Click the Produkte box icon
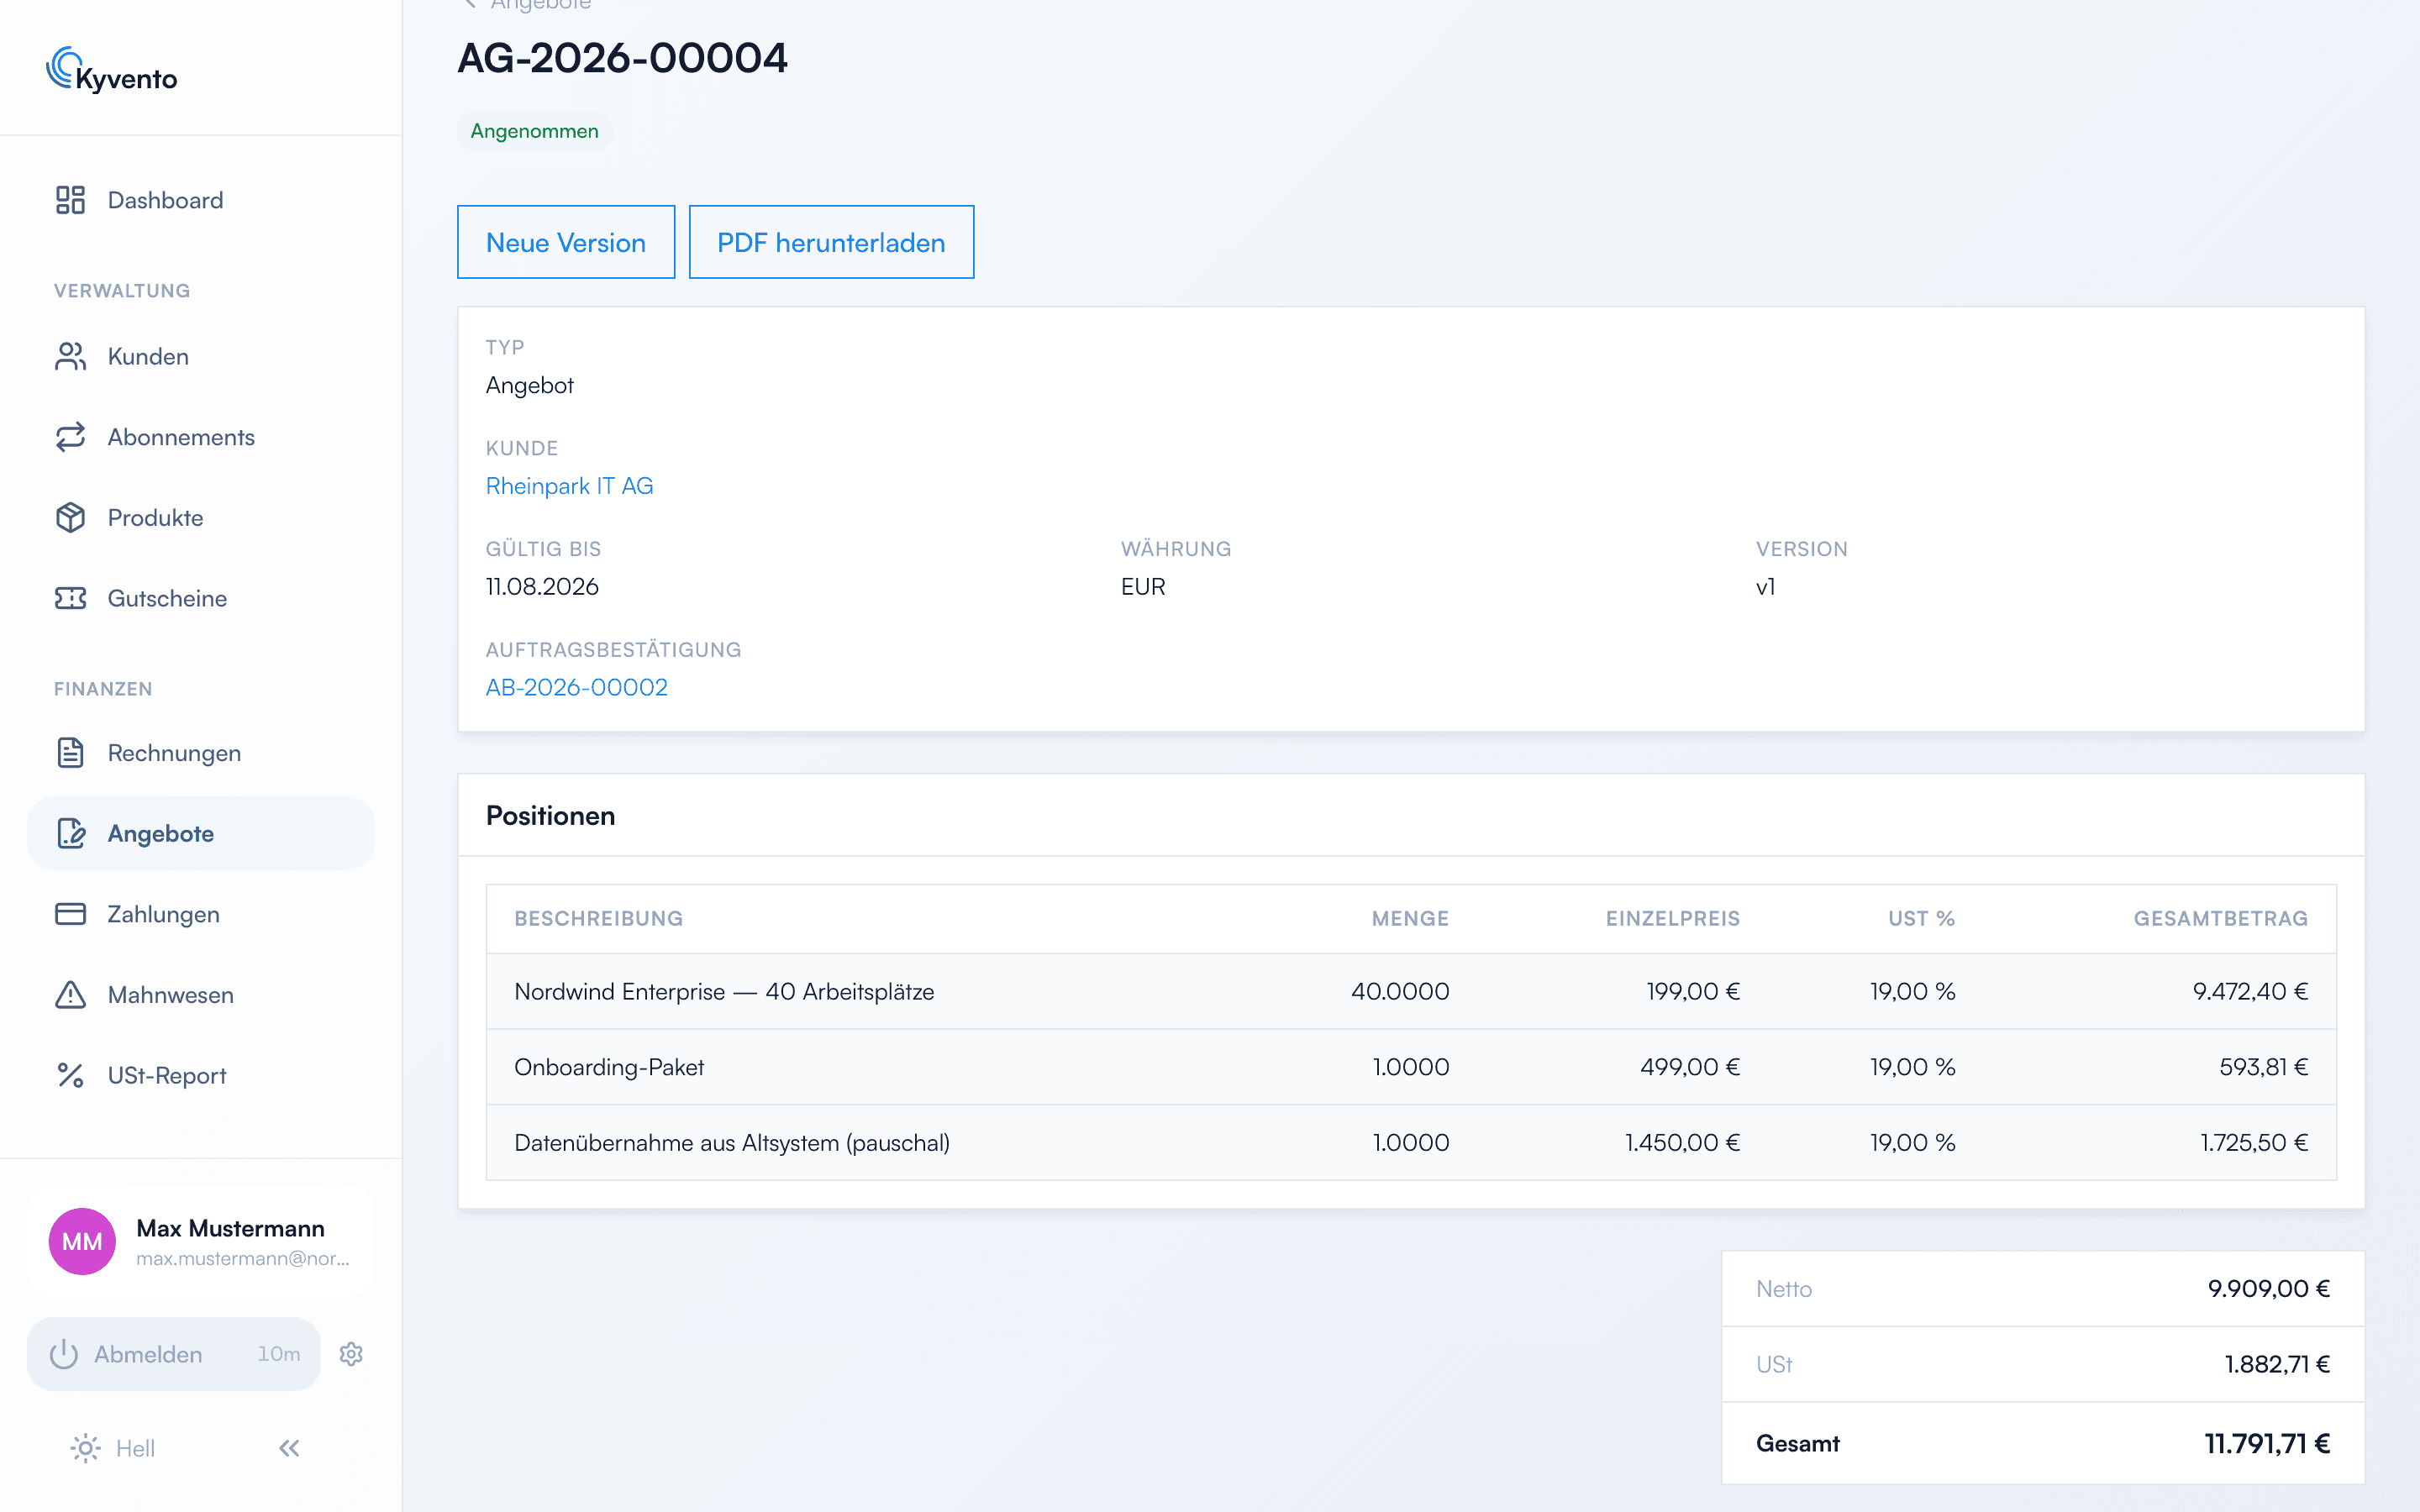2420x1512 pixels. coord(70,517)
